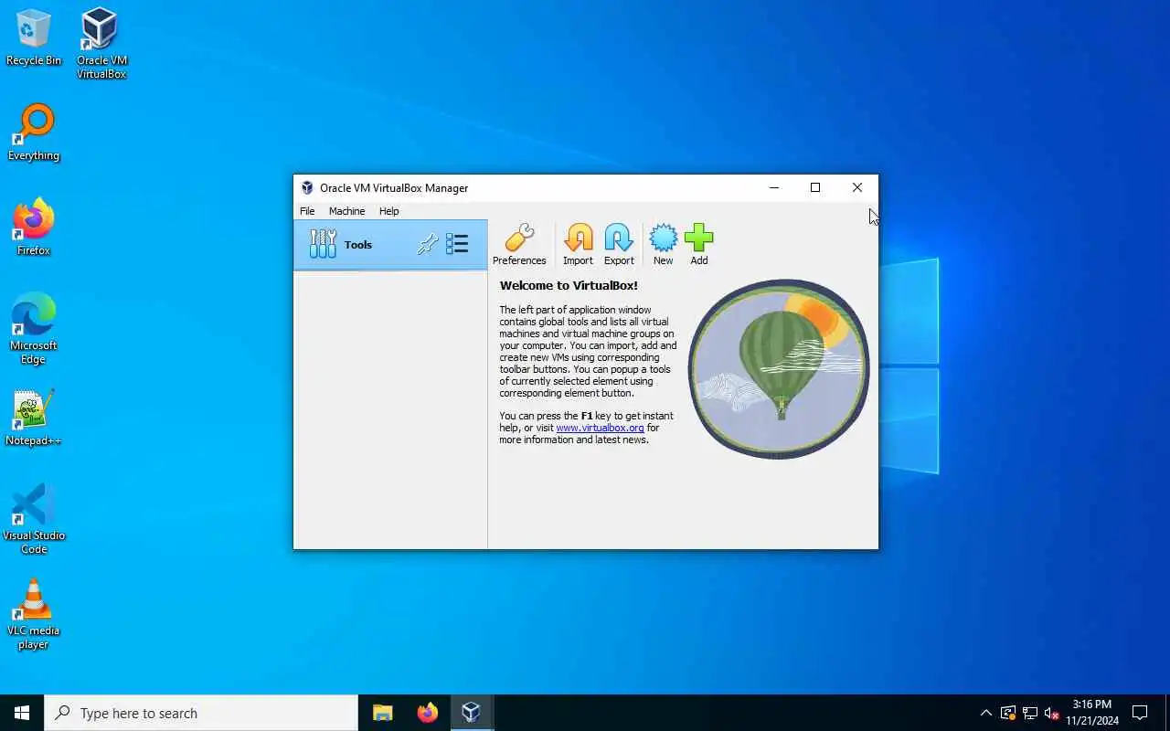Follow the www.virtualbox.org link

(600, 428)
